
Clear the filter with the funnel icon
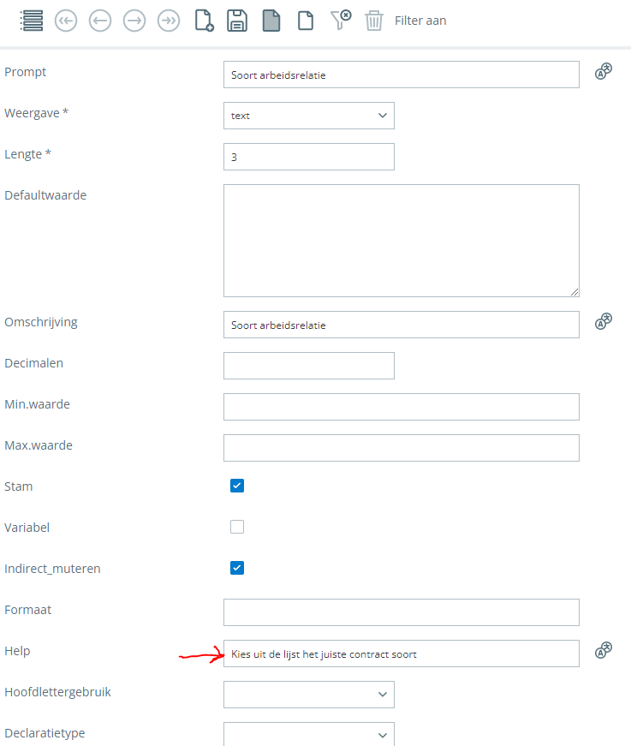coord(341,21)
